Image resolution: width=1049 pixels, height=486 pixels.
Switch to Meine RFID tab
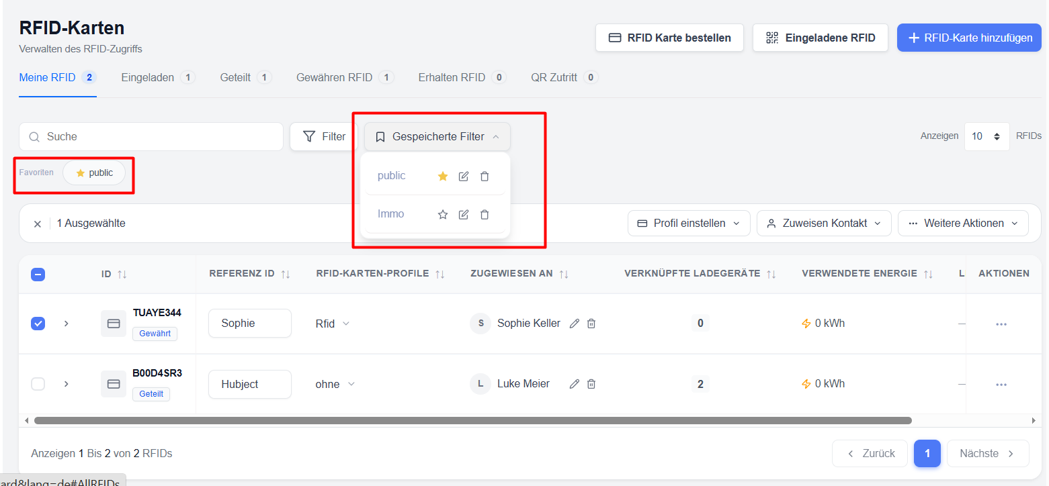(58, 78)
